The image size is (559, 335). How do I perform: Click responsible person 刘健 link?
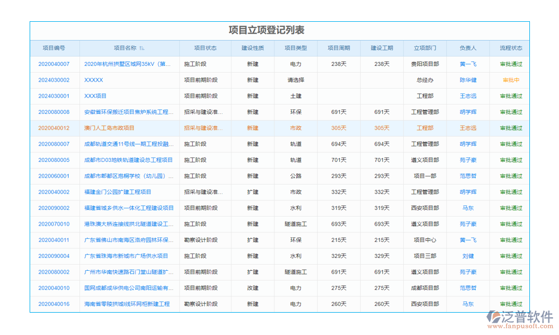pyautogui.click(x=468, y=256)
